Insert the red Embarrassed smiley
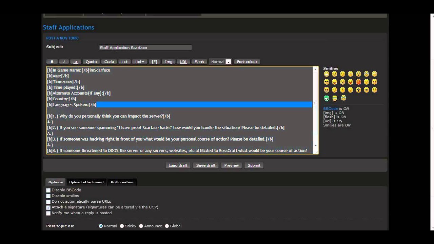This screenshot has width=434, height=244. pos(358,82)
